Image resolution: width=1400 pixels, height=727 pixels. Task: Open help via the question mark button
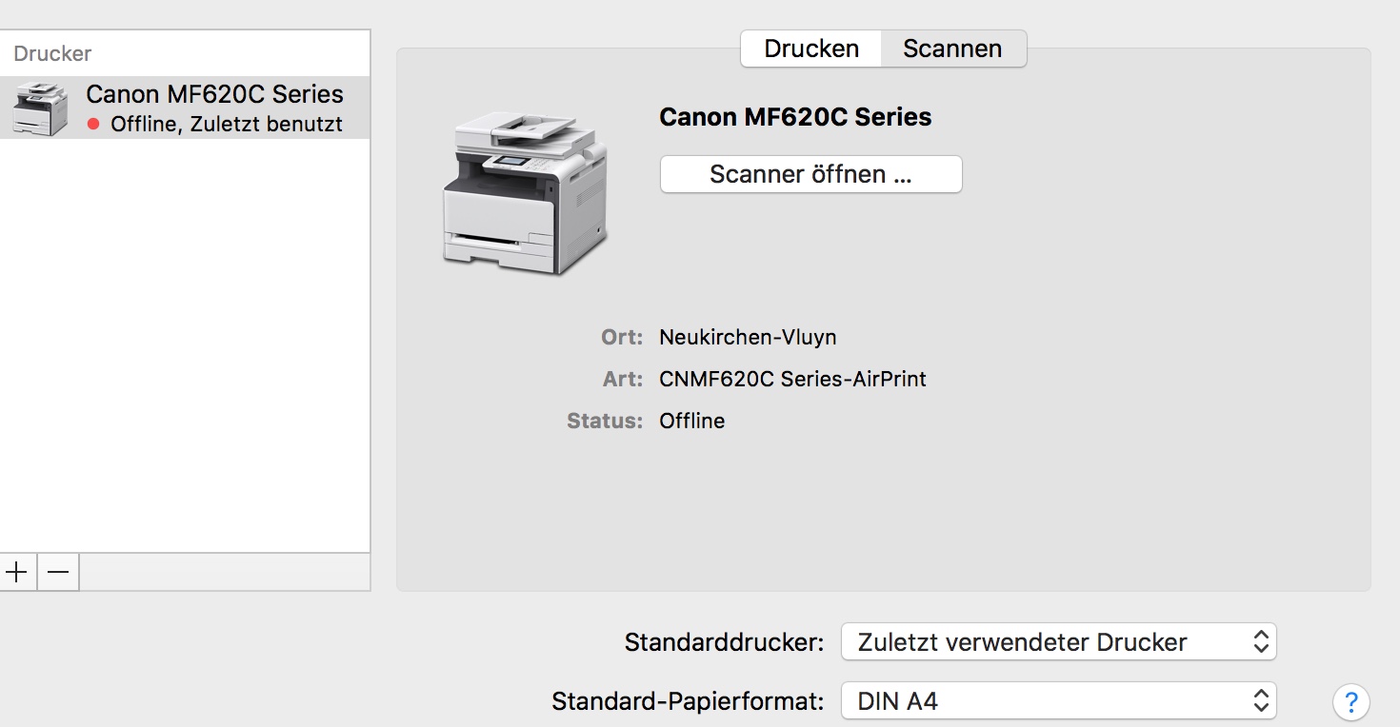pyautogui.click(x=1350, y=702)
